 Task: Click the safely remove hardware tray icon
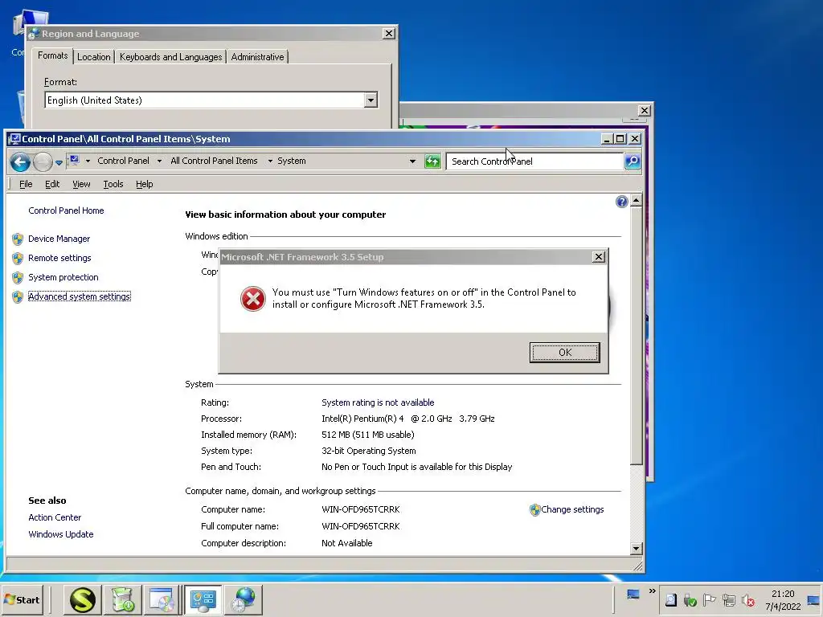(x=690, y=599)
